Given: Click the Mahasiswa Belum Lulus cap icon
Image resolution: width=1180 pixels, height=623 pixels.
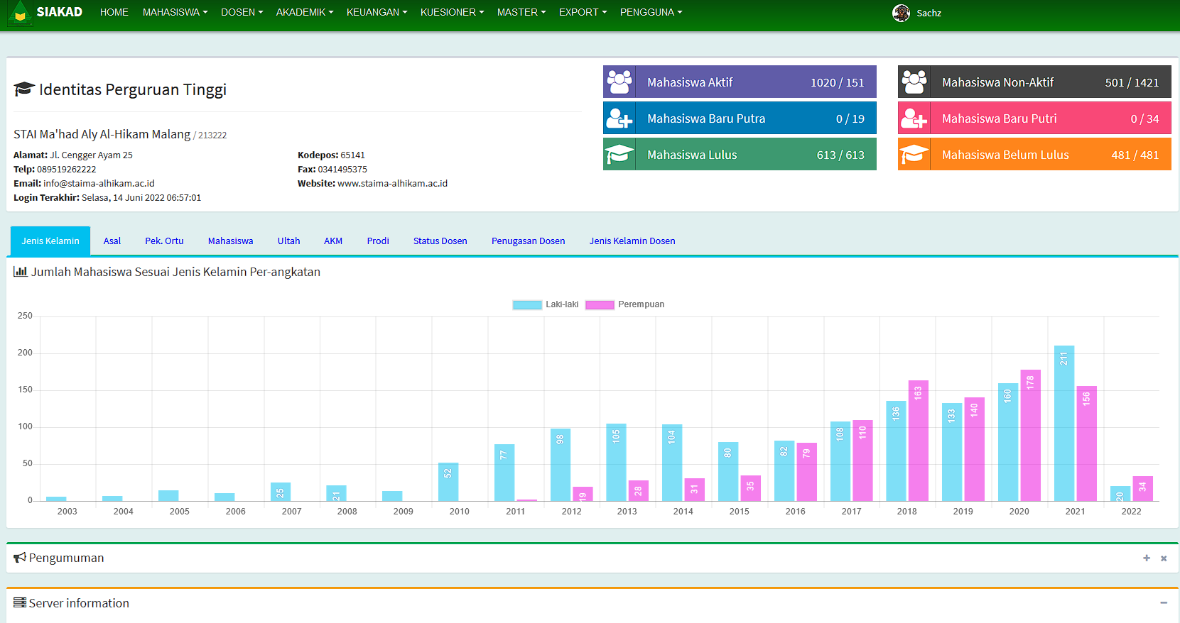Looking at the screenshot, I should [x=914, y=155].
